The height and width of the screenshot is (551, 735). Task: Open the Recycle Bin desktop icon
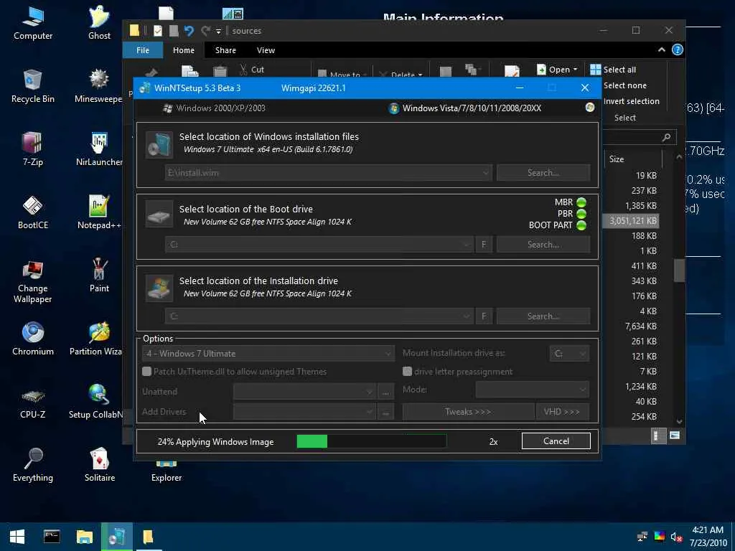(x=33, y=87)
